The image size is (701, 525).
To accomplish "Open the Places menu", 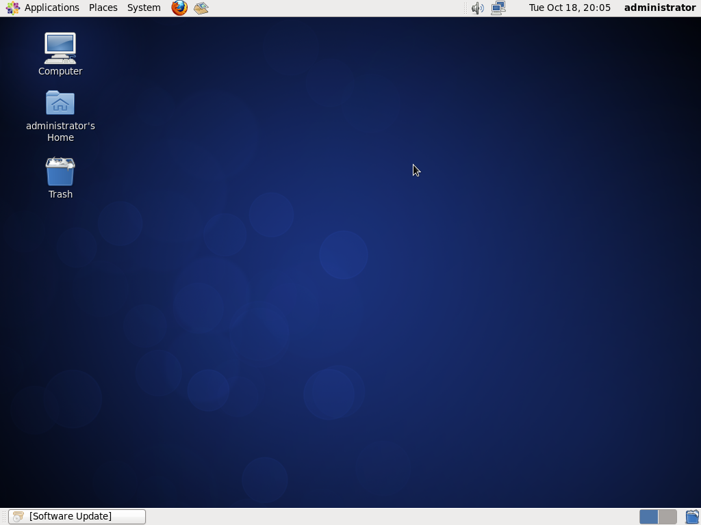I will pyautogui.click(x=103, y=8).
